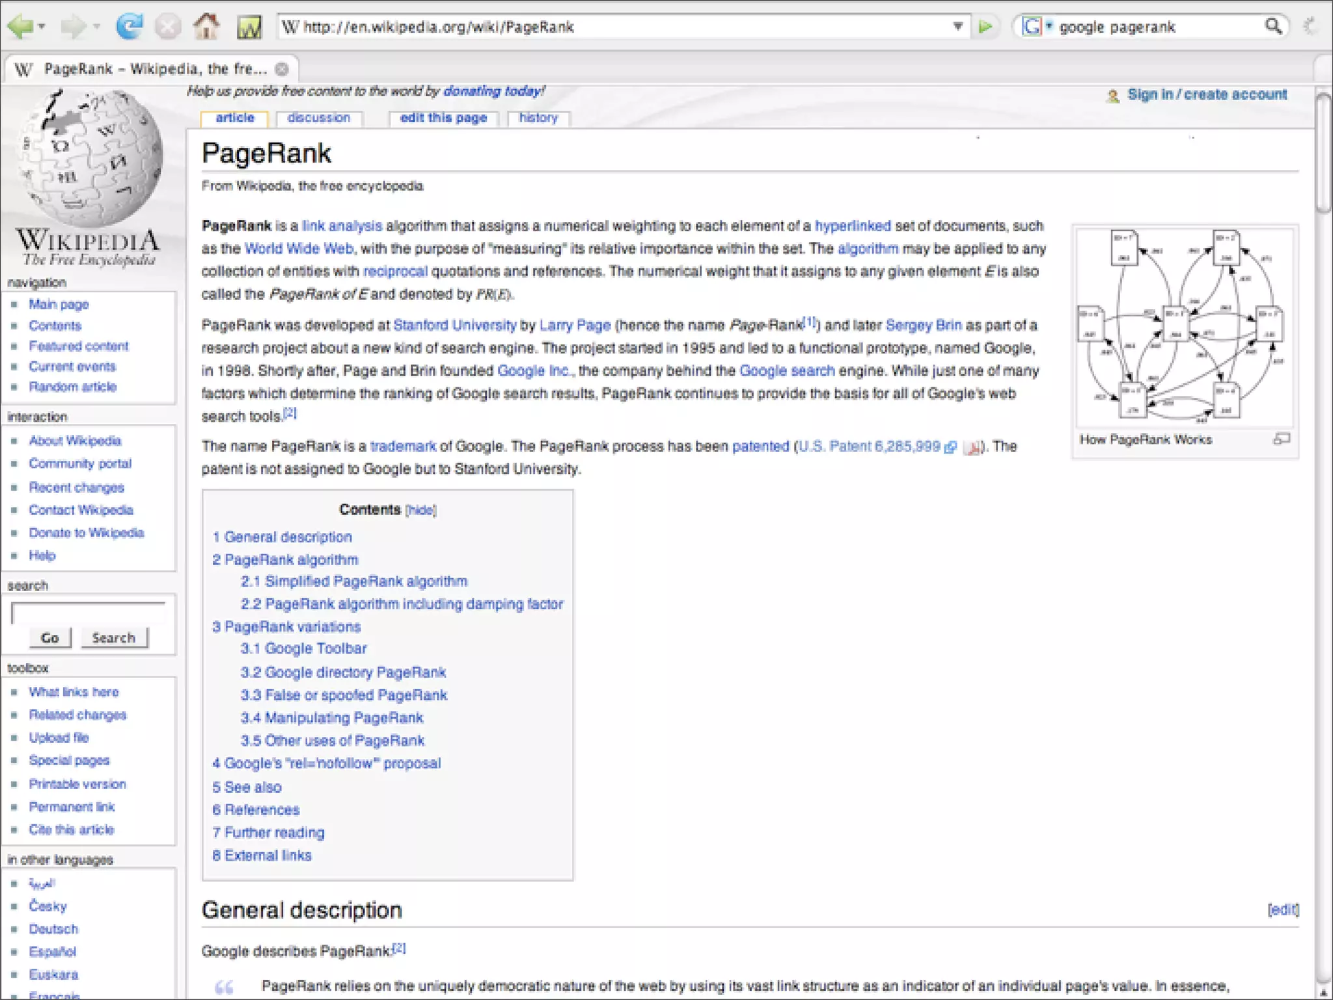Enlarge the How PageRank Works image icon
The image size is (1333, 1000).
pos(1281,439)
